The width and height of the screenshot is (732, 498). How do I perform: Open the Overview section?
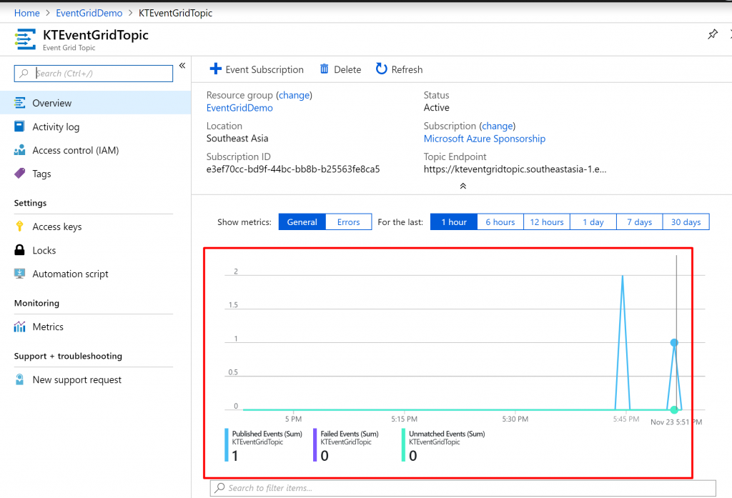tap(95, 103)
